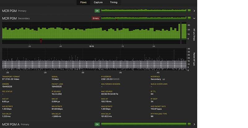The width and height of the screenshot is (248, 128).
Task: Select the Timing tab
Action: [113, 2]
